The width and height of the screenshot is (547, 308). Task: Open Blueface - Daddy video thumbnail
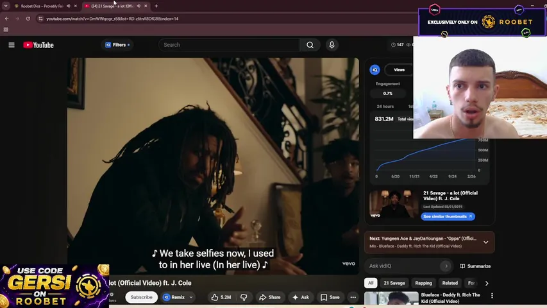point(391,298)
